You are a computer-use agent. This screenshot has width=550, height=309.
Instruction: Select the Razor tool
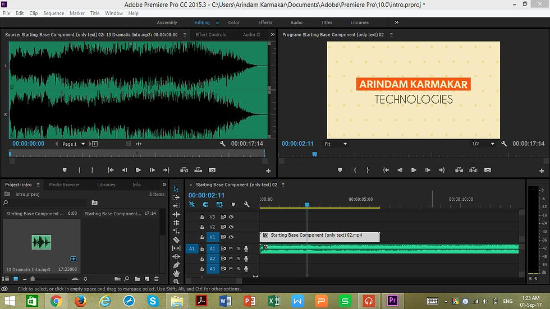176,239
